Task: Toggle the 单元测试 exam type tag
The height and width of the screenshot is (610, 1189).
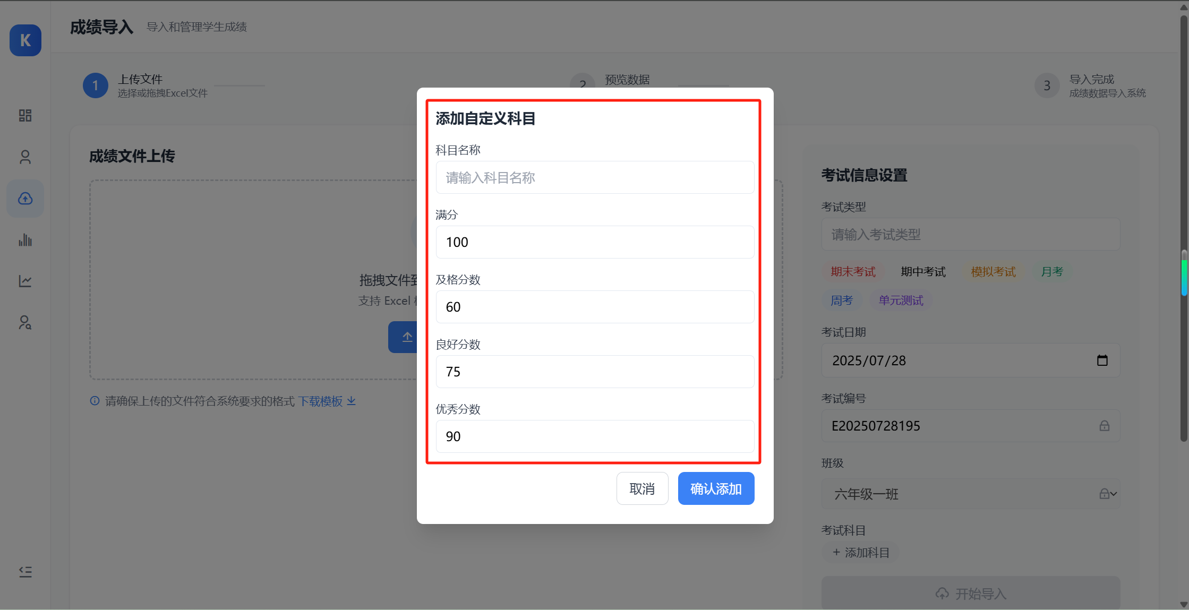Action: coord(901,300)
